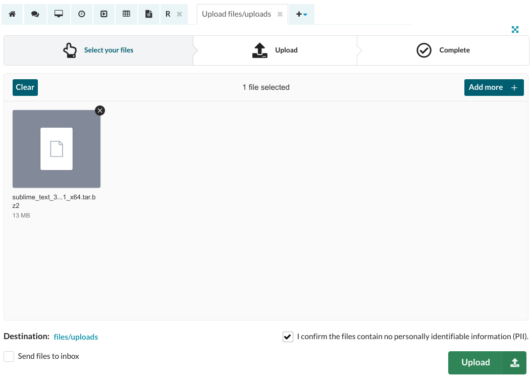Open the desktop monitor tab
Viewport: 532px width, 380px height.
(59, 14)
